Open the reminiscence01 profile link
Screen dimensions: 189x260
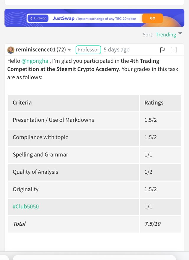[x=35, y=50]
